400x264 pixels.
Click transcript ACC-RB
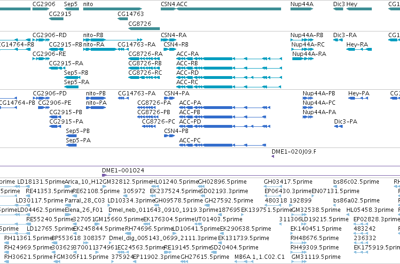[187, 63]
